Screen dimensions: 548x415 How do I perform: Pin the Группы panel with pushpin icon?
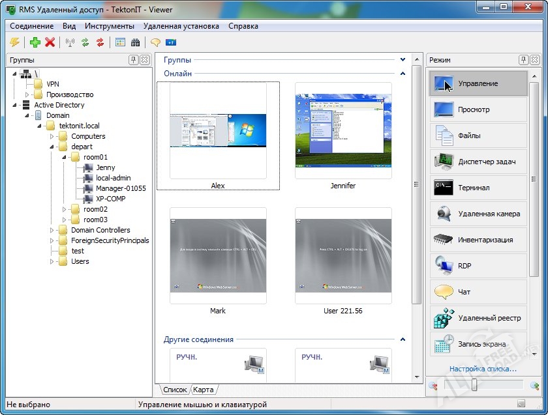point(134,60)
